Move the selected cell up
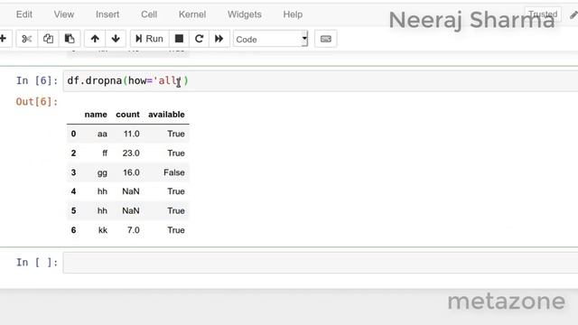578x325 pixels. (95, 39)
